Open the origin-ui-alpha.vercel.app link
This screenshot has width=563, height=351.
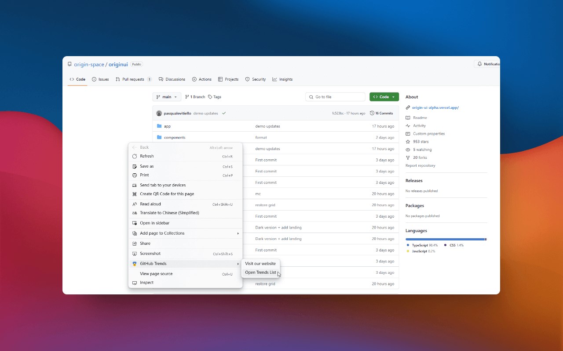[435, 107]
